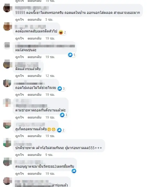Open avatar of คงต้องพกตลับเมตร commenter

(7, 26)
